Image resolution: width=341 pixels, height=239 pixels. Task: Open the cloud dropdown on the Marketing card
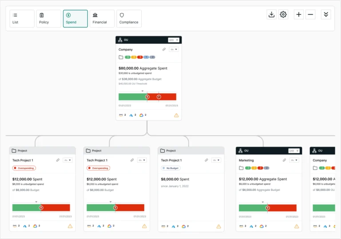294,160
